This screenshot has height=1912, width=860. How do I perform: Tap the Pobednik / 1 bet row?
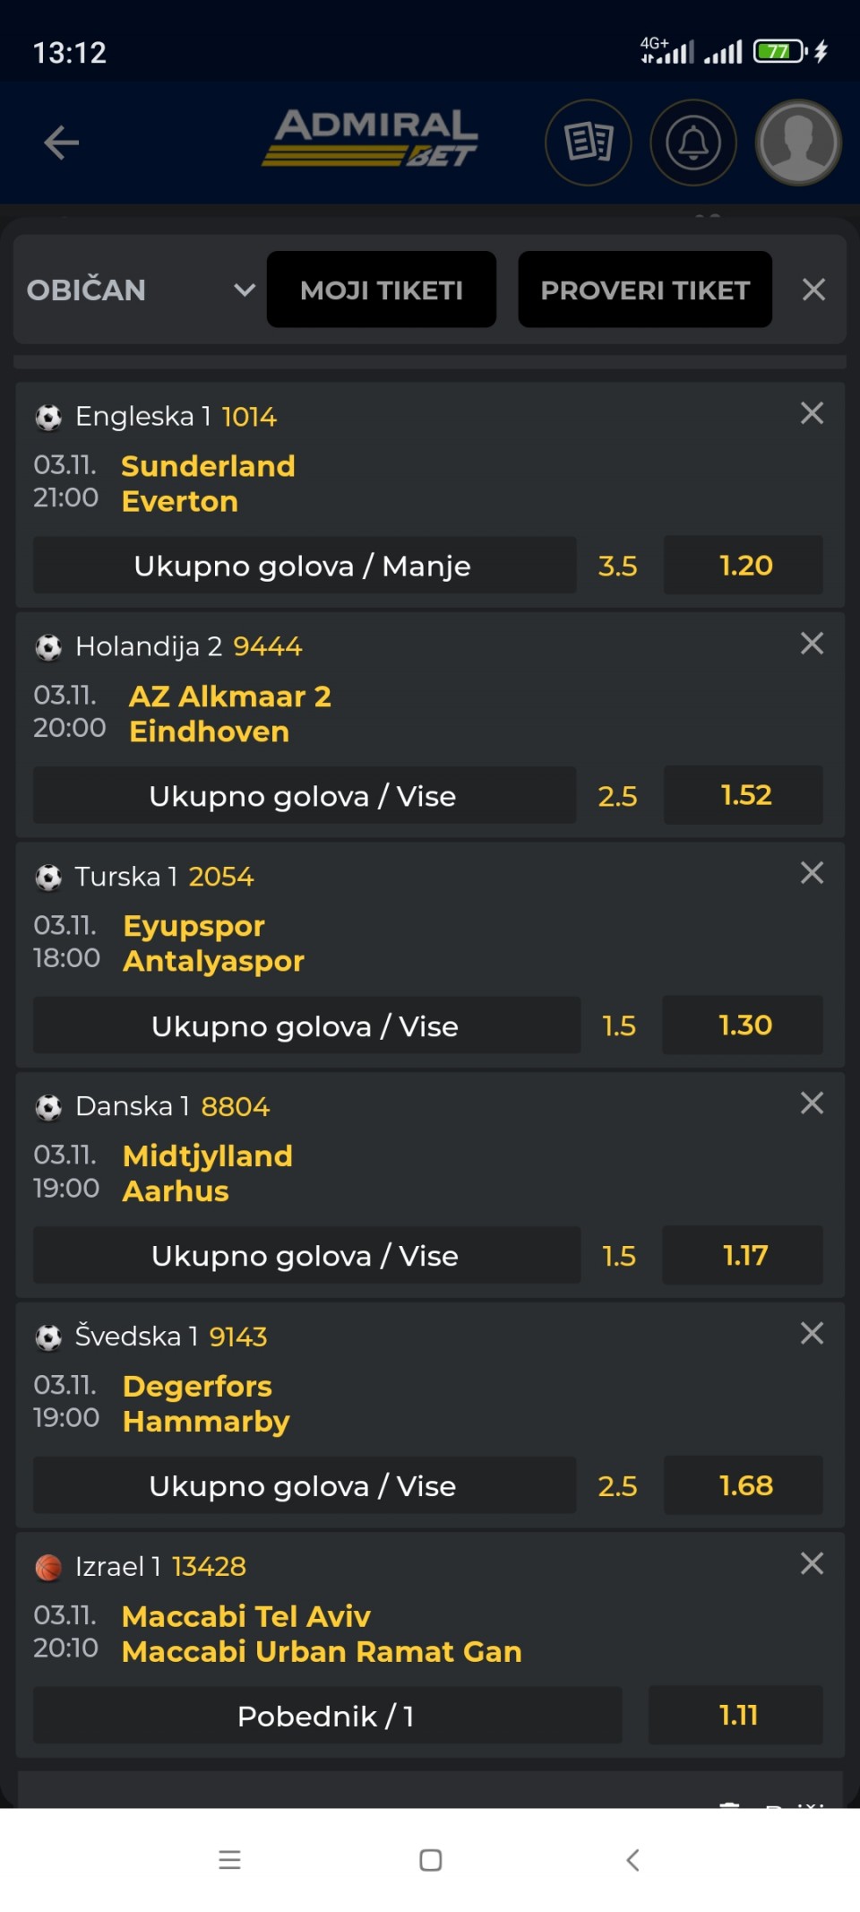tap(327, 1716)
